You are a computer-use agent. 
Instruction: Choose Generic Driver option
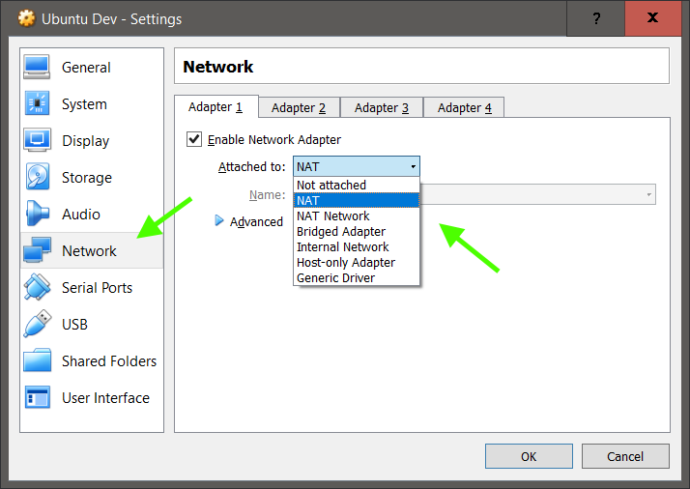[357, 277]
